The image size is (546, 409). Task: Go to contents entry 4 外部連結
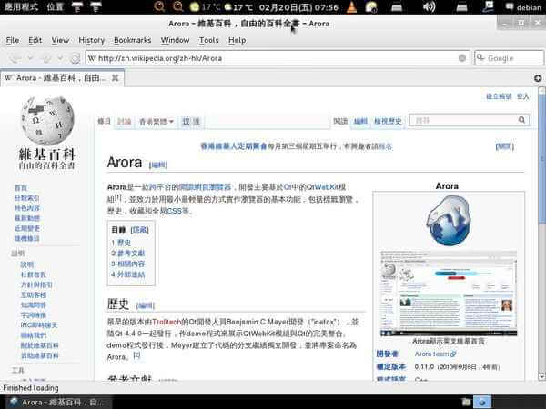coord(127,274)
